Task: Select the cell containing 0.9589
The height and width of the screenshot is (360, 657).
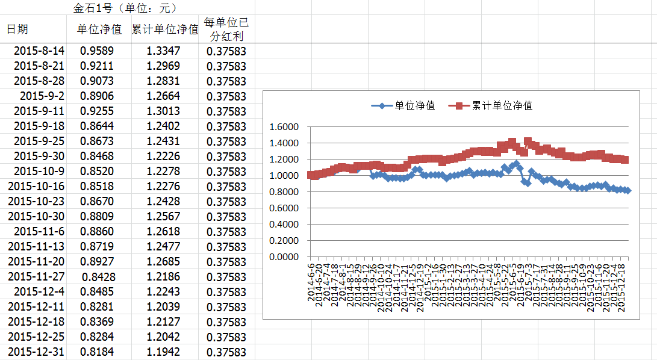Action: point(97,51)
